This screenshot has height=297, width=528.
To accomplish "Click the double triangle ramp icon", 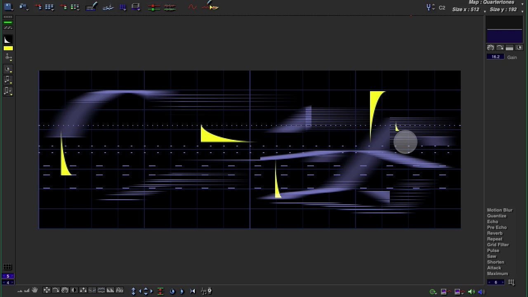I will point(110,290).
